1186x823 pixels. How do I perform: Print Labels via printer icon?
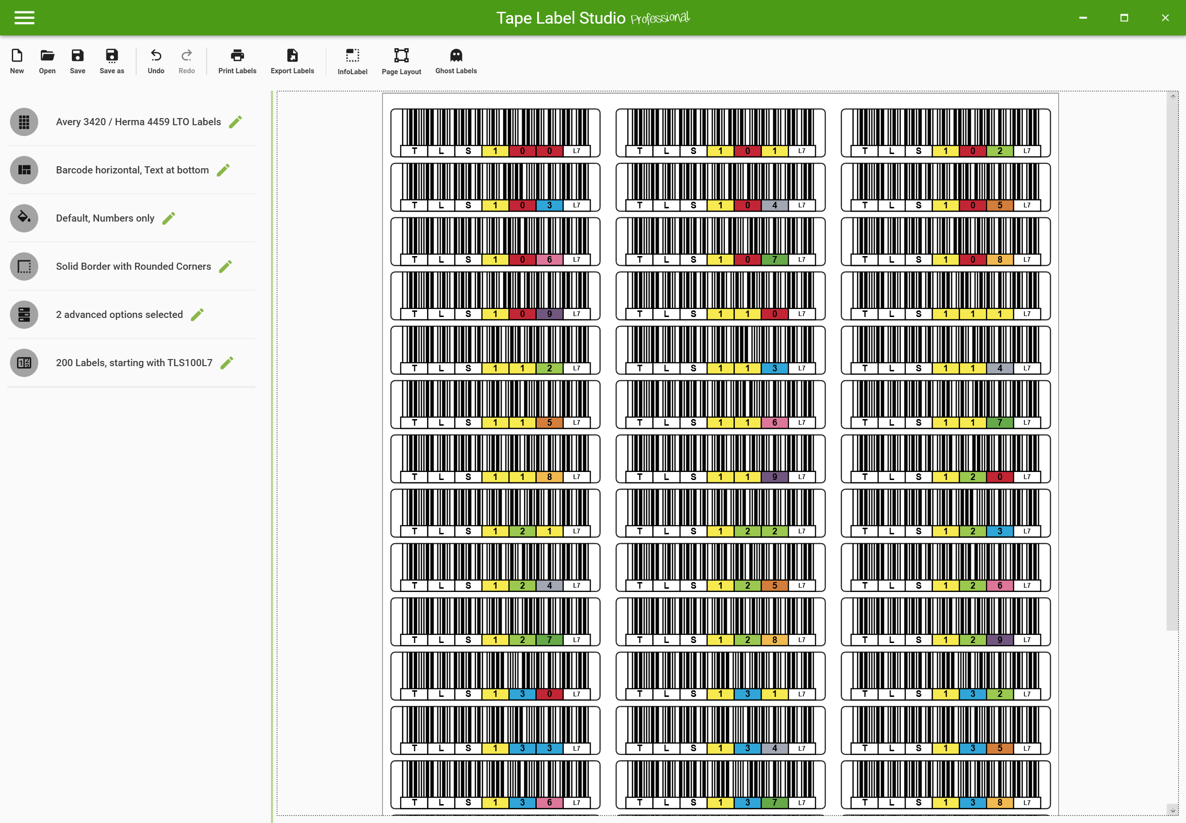[x=237, y=61]
